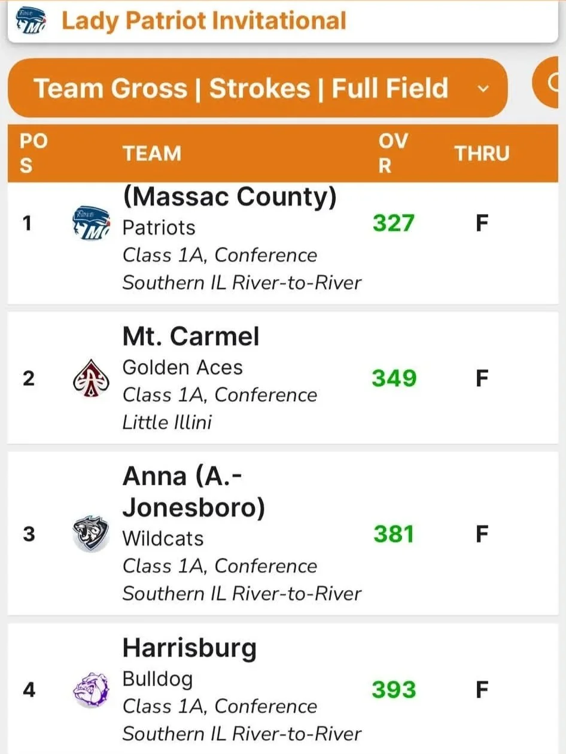This screenshot has height=754, width=566.
Task: Click the Mt. Carmel score of 349
Action: 394,378
